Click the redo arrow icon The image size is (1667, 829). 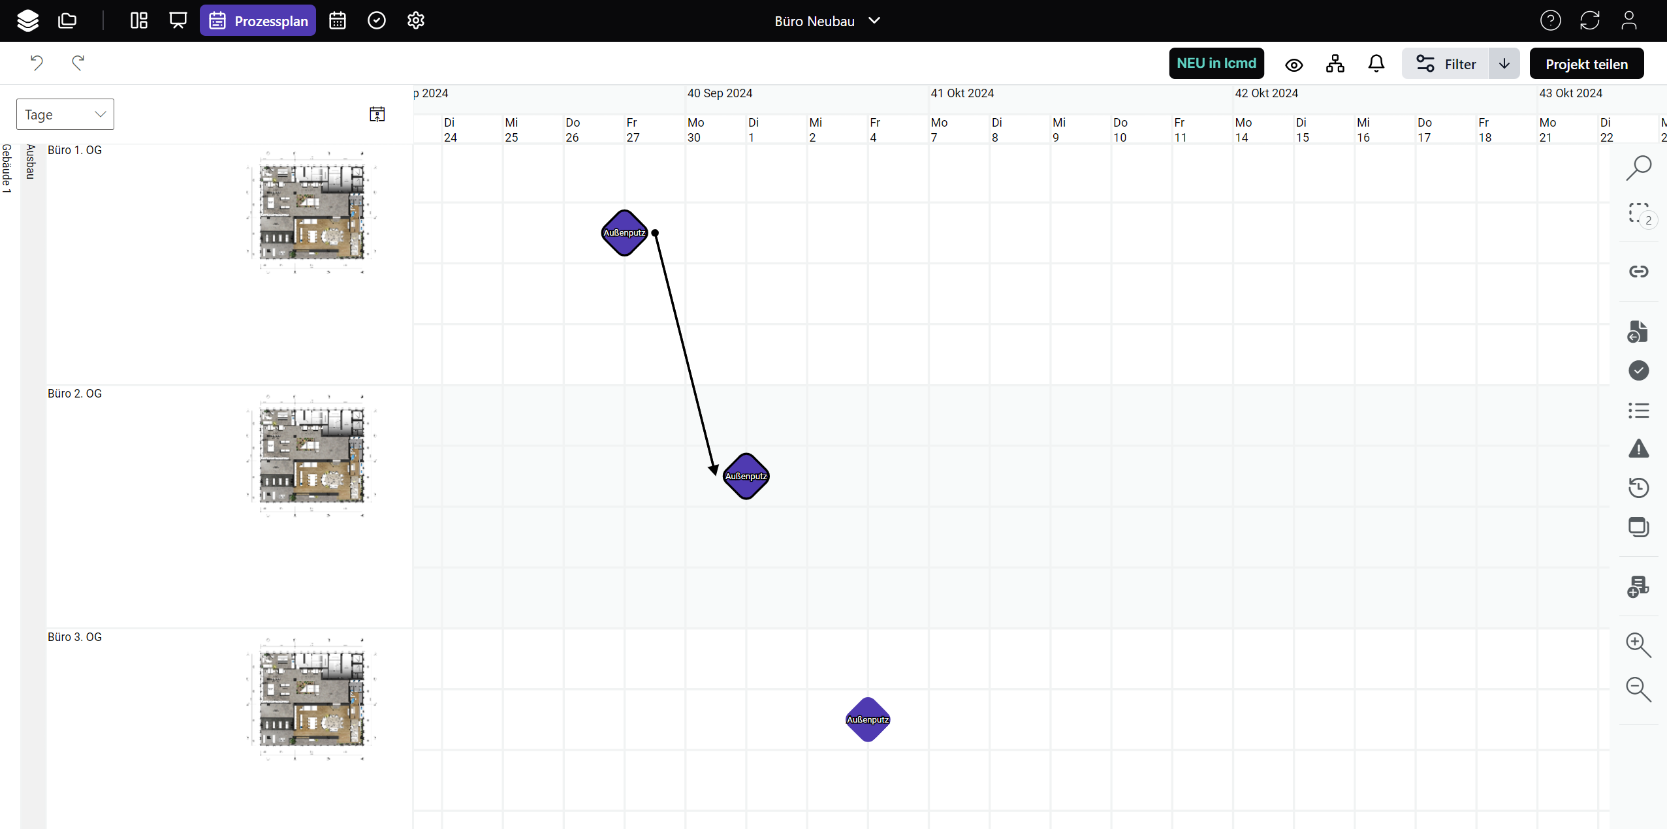pos(78,63)
